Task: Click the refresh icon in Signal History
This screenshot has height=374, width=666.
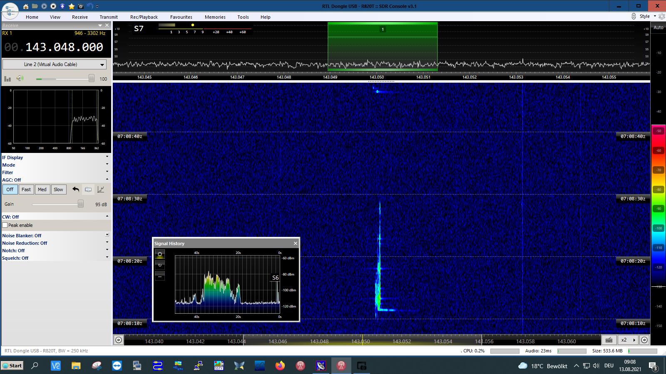Action: pyautogui.click(x=160, y=265)
